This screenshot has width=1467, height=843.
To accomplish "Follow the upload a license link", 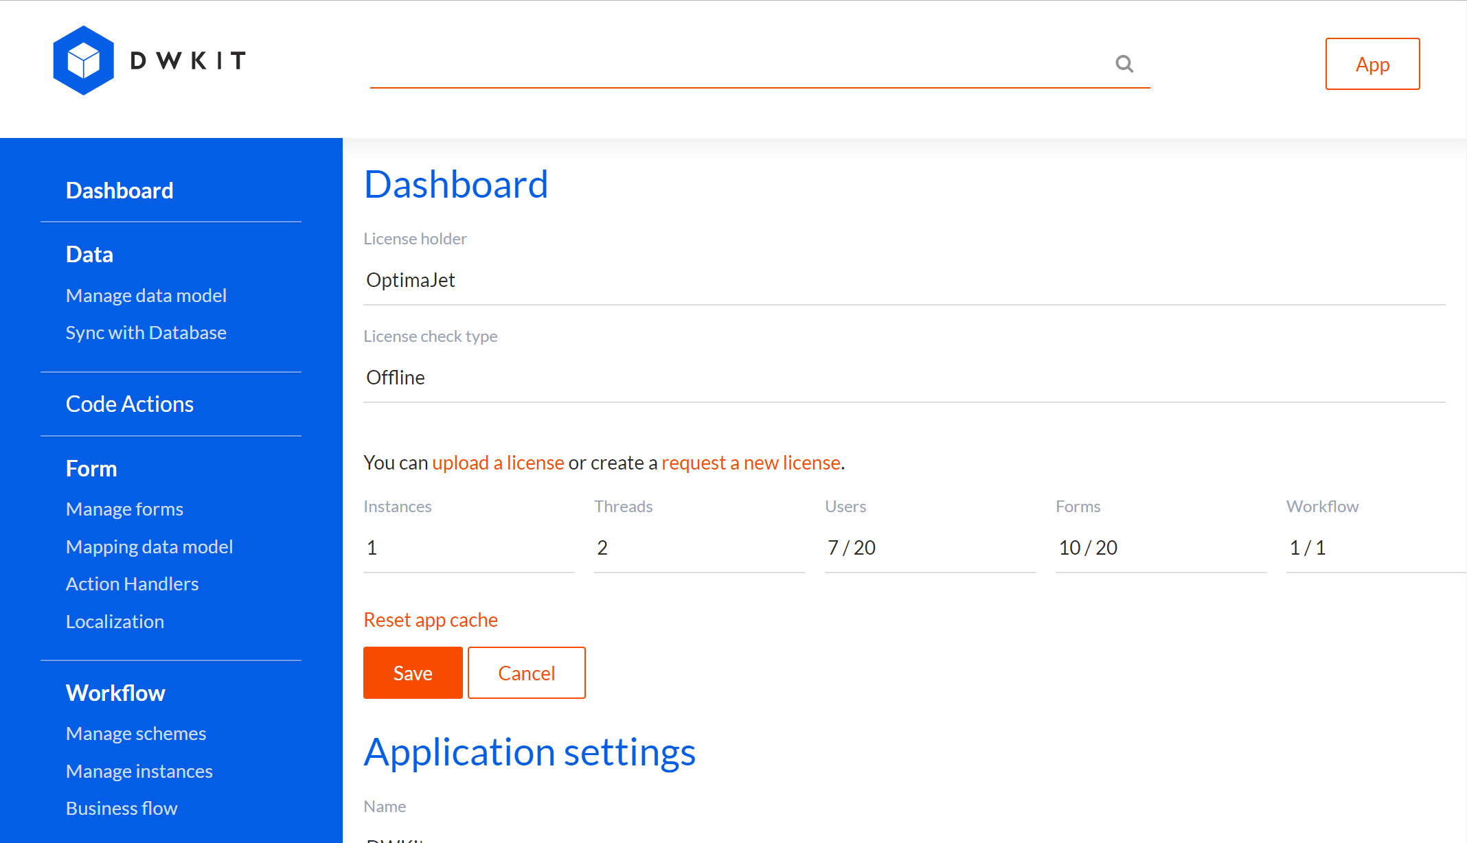I will tap(498, 463).
